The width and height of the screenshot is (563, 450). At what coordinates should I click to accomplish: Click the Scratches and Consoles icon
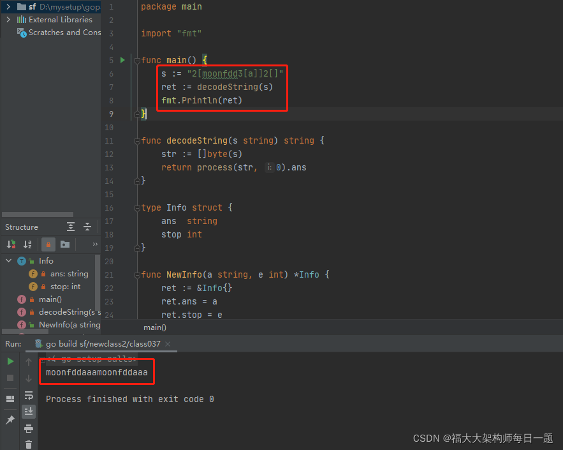click(x=22, y=33)
